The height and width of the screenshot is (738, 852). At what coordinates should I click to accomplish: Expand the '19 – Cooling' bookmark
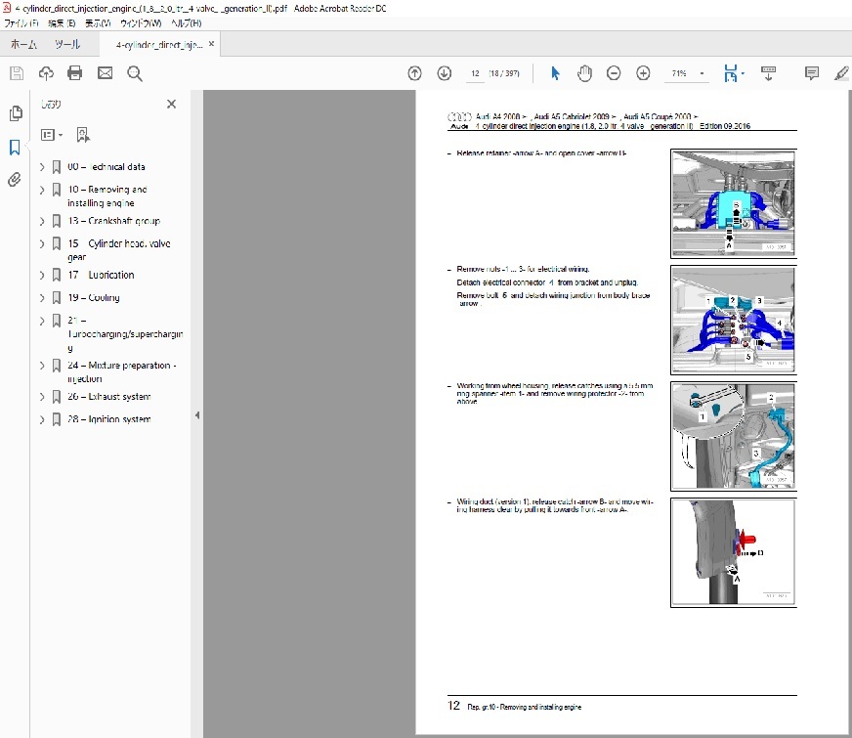click(x=42, y=297)
